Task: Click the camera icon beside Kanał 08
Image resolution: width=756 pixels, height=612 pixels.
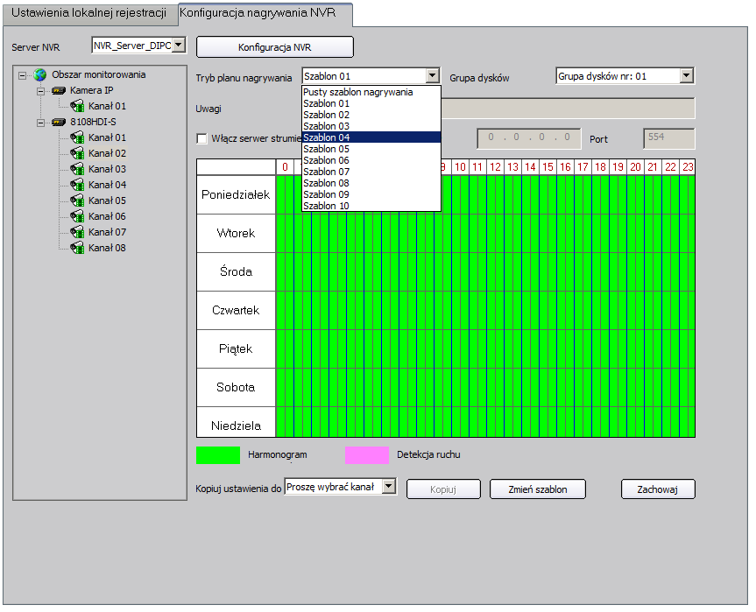Action: click(77, 248)
